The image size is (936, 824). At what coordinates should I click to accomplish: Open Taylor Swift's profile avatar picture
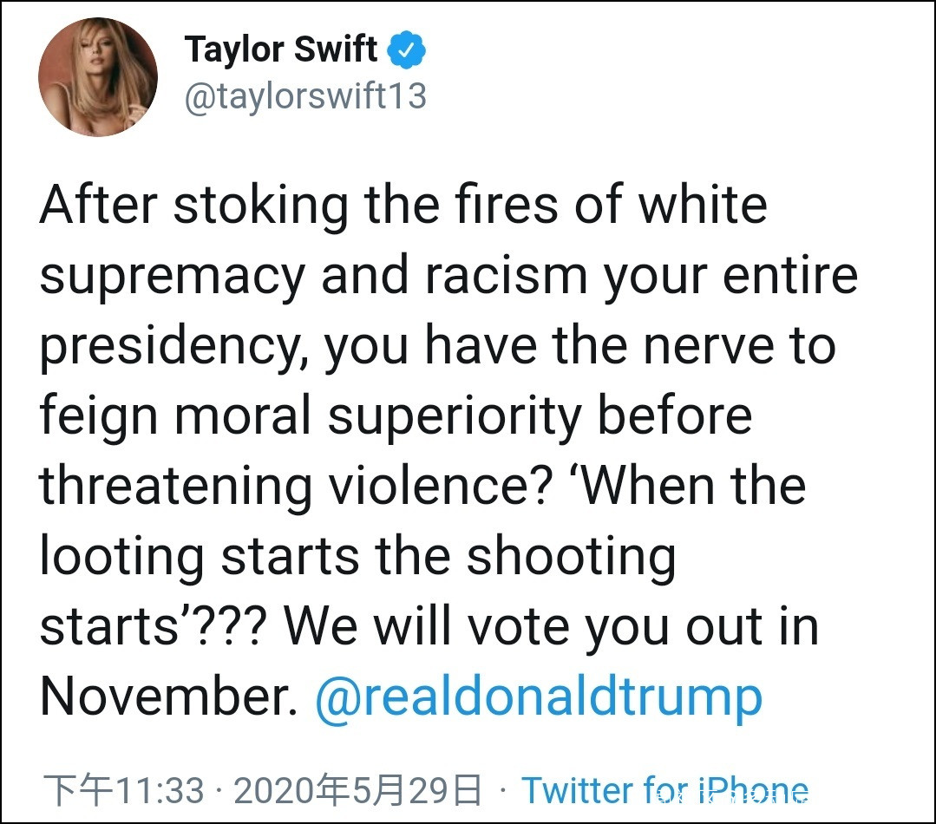tap(98, 77)
